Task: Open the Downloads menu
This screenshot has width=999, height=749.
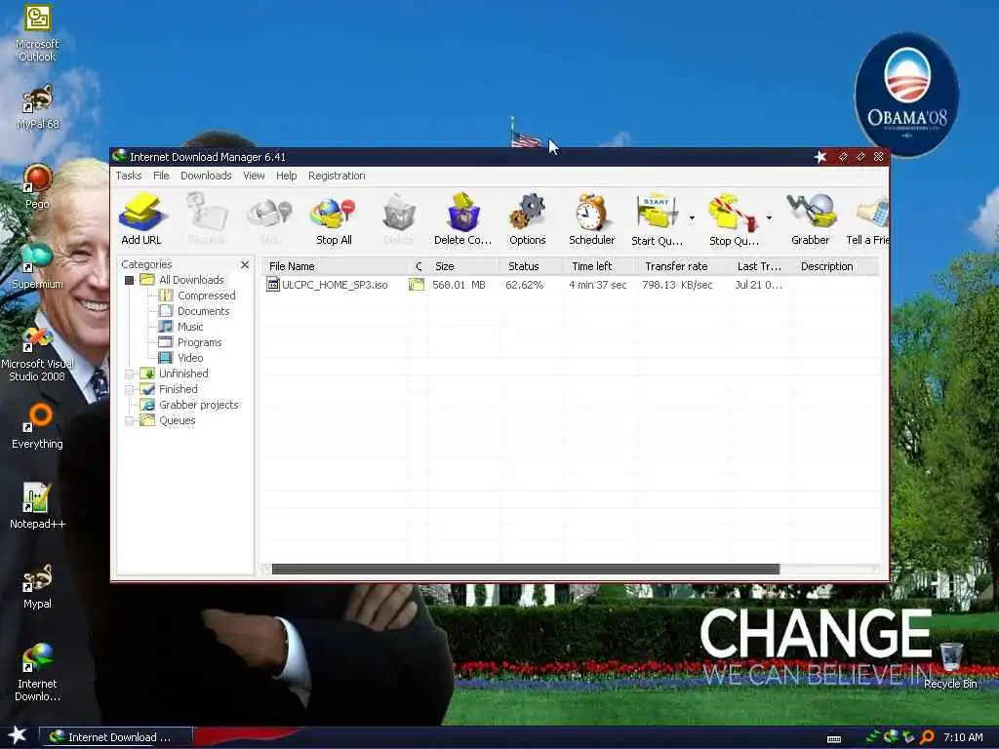Action: [206, 176]
